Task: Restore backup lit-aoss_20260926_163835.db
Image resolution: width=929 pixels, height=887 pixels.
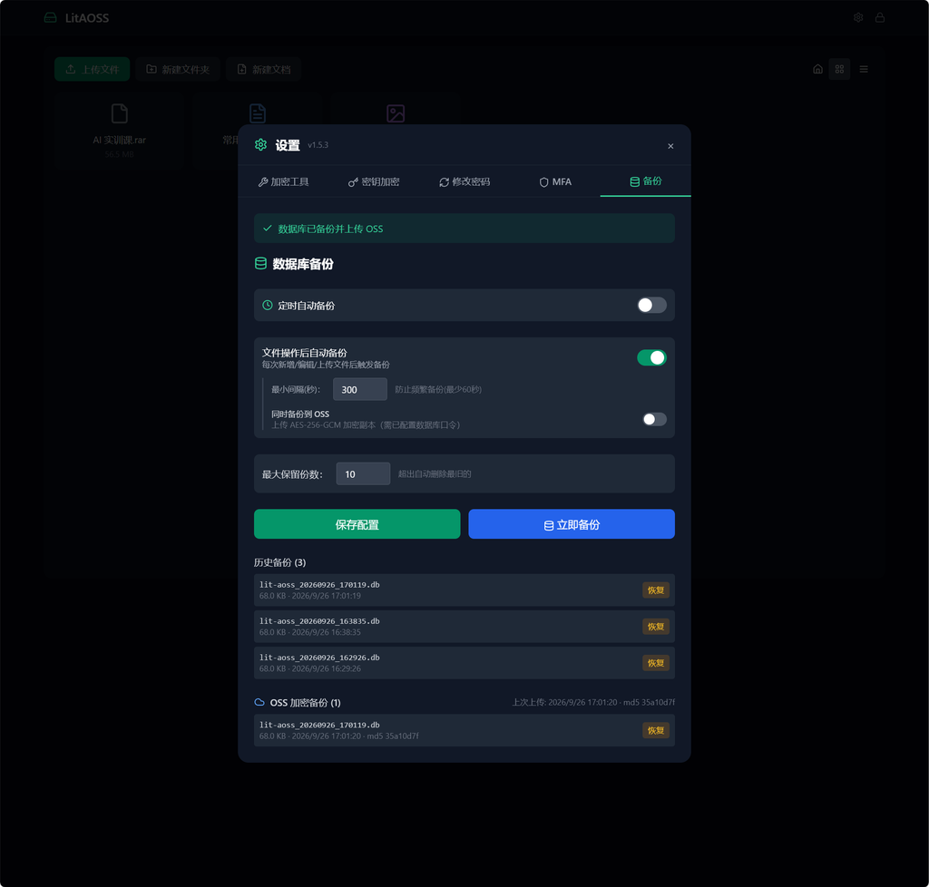Action: pos(656,627)
